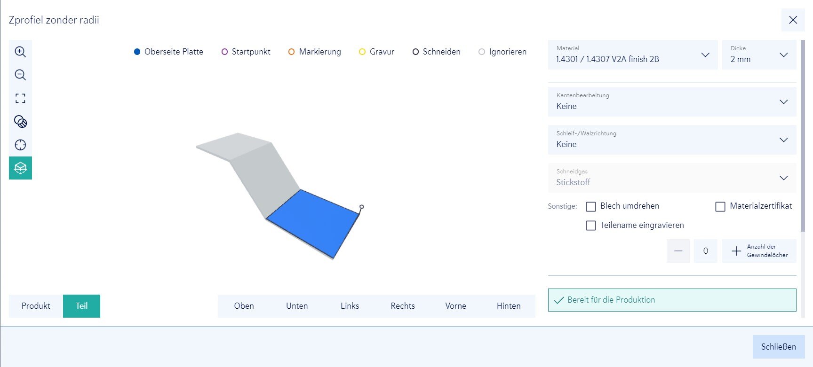Click the plus icon for Gewindelöcher
Viewport: 813px width, 367px height.
736,251
